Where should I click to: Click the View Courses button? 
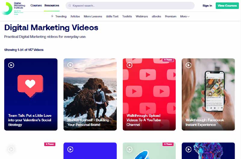pyautogui.click(x=227, y=6)
